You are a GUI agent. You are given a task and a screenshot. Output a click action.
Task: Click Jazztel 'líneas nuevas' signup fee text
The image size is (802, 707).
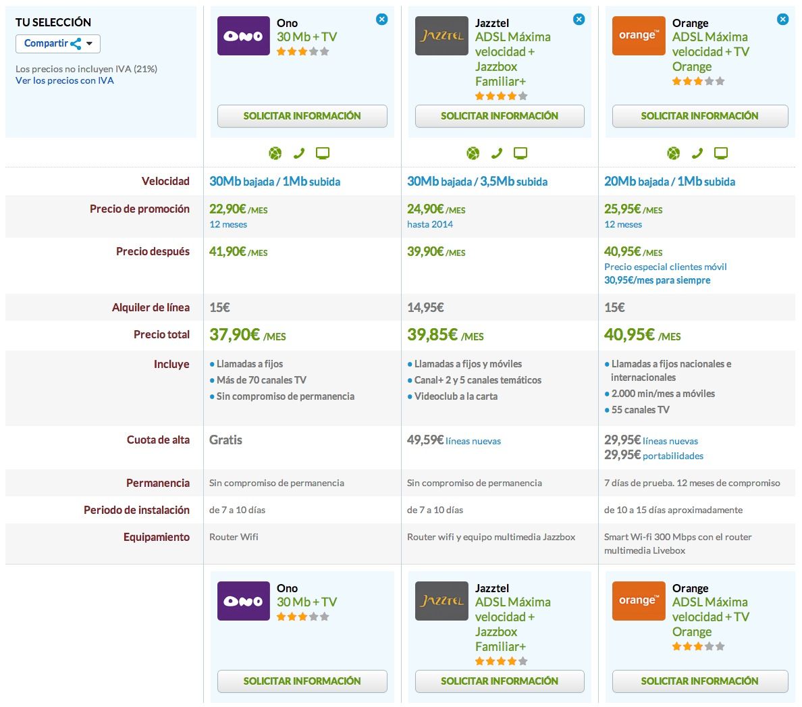tap(473, 442)
